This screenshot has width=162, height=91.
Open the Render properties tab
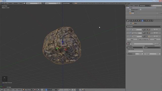point(131,21)
